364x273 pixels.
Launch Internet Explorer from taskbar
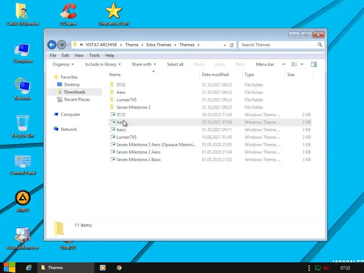click(28, 268)
